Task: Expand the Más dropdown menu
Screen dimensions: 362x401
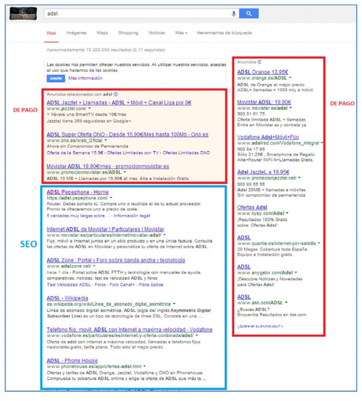Action: coord(181,33)
